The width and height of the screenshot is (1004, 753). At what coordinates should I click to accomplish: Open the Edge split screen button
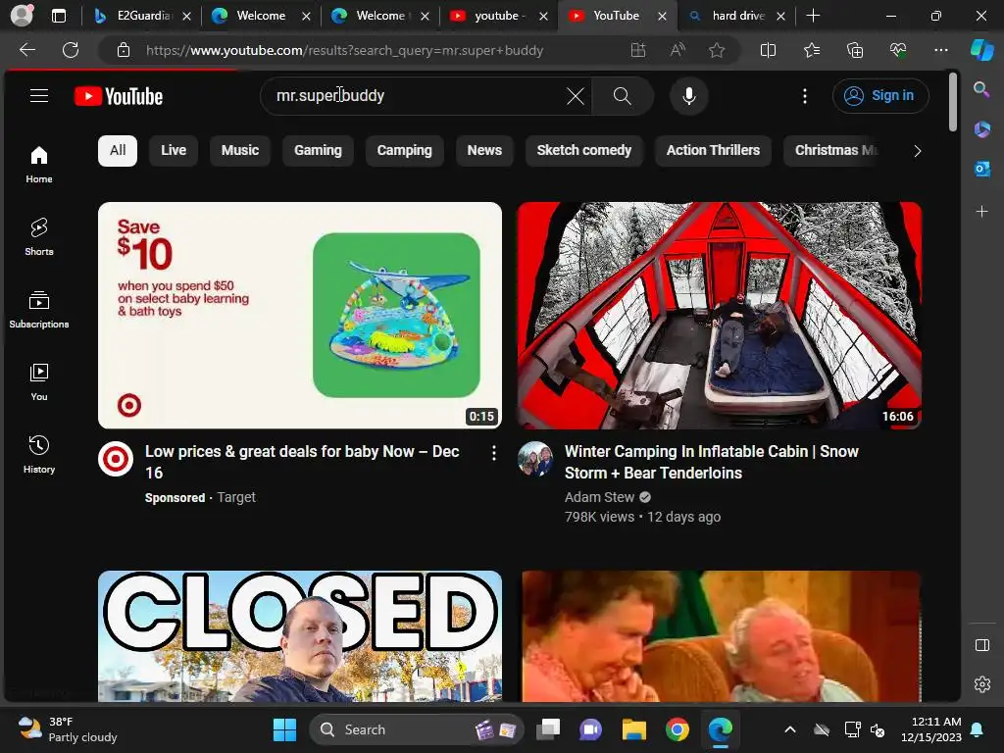tap(768, 50)
